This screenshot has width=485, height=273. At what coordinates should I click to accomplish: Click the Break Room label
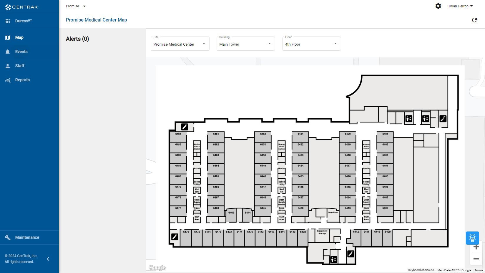333,212
